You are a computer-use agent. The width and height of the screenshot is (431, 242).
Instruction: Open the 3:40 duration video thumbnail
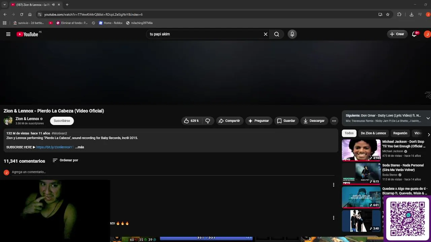pyautogui.click(x=361, y=221)
